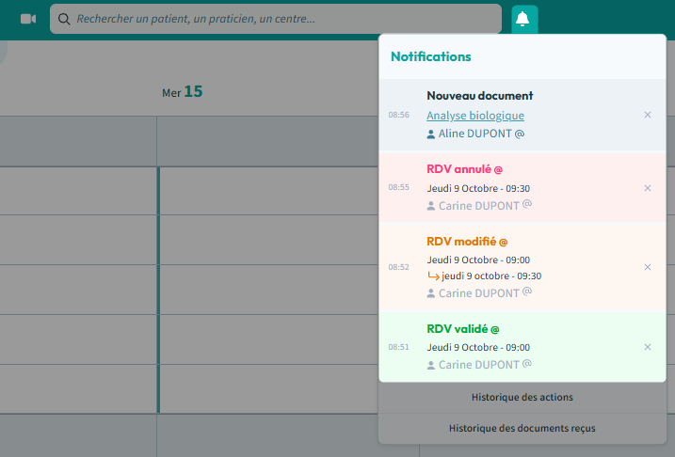Dismiss the Nouveau document notification
The image size is (675, 457).
tap(647, 115)
